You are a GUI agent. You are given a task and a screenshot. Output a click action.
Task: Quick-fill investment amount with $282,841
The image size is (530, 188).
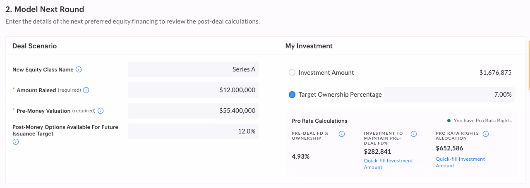388,164
